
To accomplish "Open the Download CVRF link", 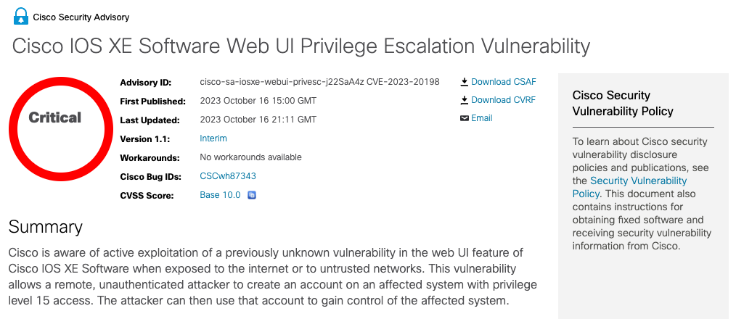I will (504, 100).
